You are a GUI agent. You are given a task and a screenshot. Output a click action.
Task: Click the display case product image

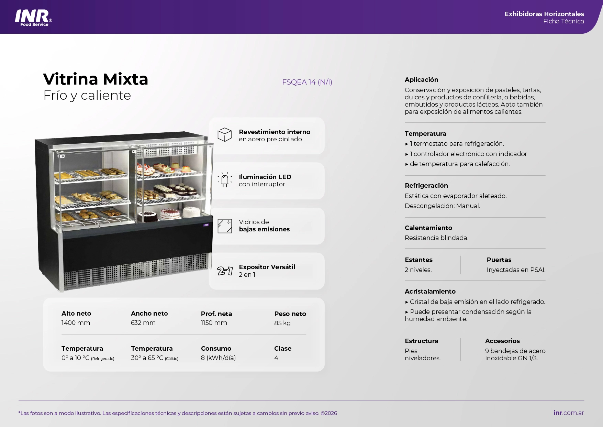pyautogui.click(x=124, y=211)
